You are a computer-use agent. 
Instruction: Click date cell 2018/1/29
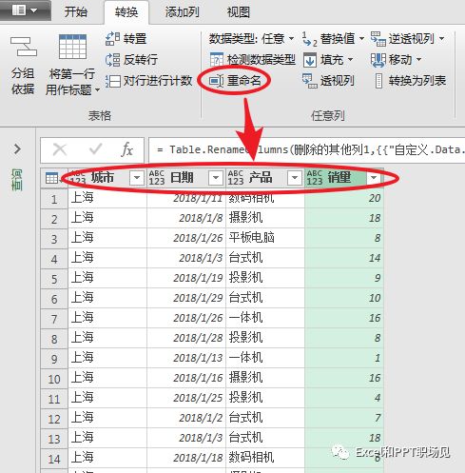[186, 298]
